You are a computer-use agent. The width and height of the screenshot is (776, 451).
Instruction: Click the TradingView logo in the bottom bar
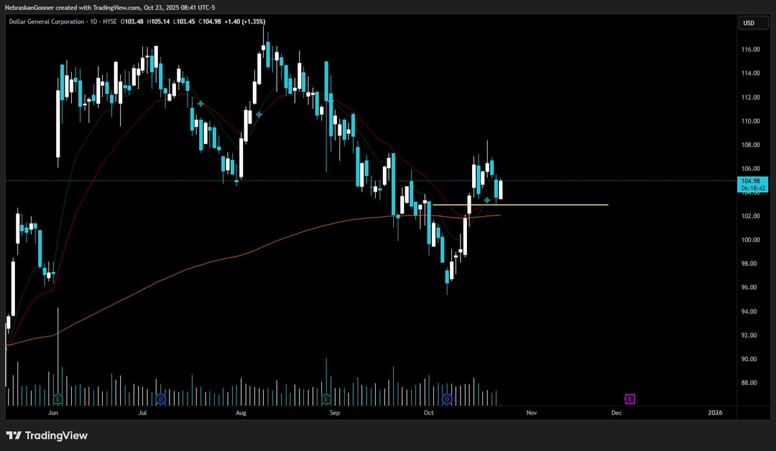[x=45, y=435]
